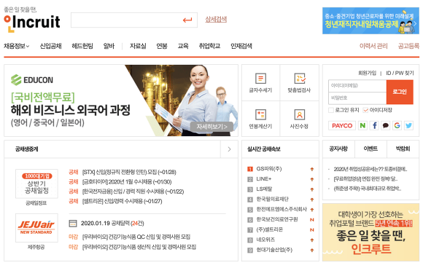Open the 자료실 menu
Screen dimensions: 423x268
pos(138,46)
